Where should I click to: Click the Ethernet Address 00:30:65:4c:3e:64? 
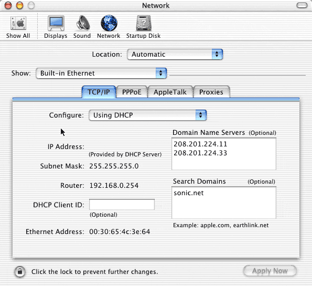(x=120, y=231)
